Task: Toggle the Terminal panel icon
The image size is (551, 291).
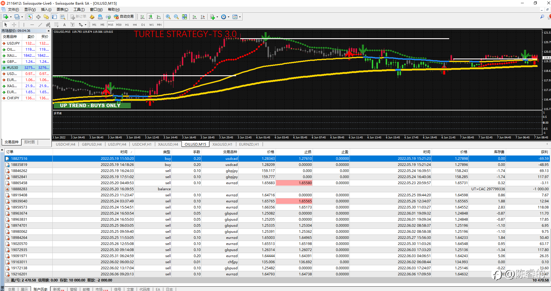Action: tap(54, 17)
